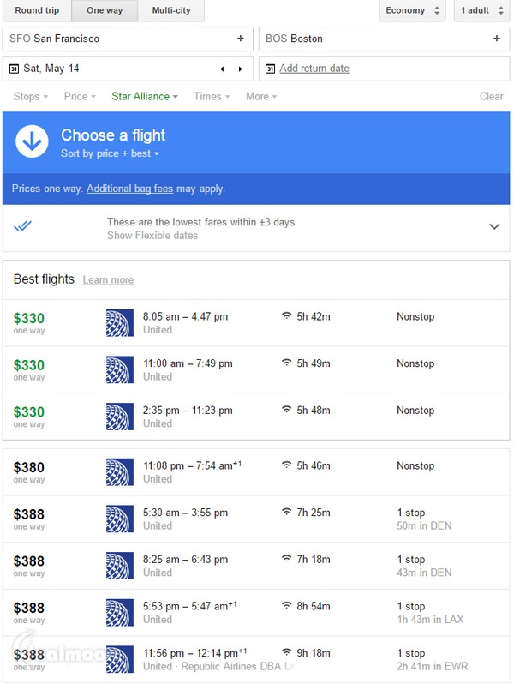Open the Economy cabin class dropdown

point(413,10)
